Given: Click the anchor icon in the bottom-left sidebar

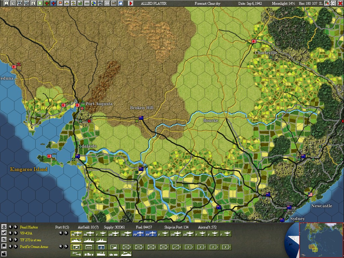Looking at the screenshot, I should pos(4,227).
